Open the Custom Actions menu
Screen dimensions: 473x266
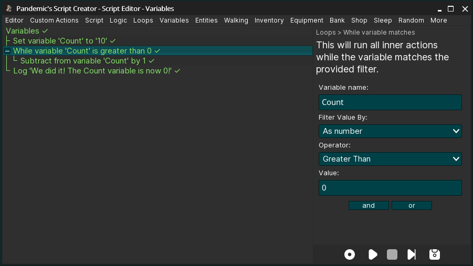[x=54, y=20]
